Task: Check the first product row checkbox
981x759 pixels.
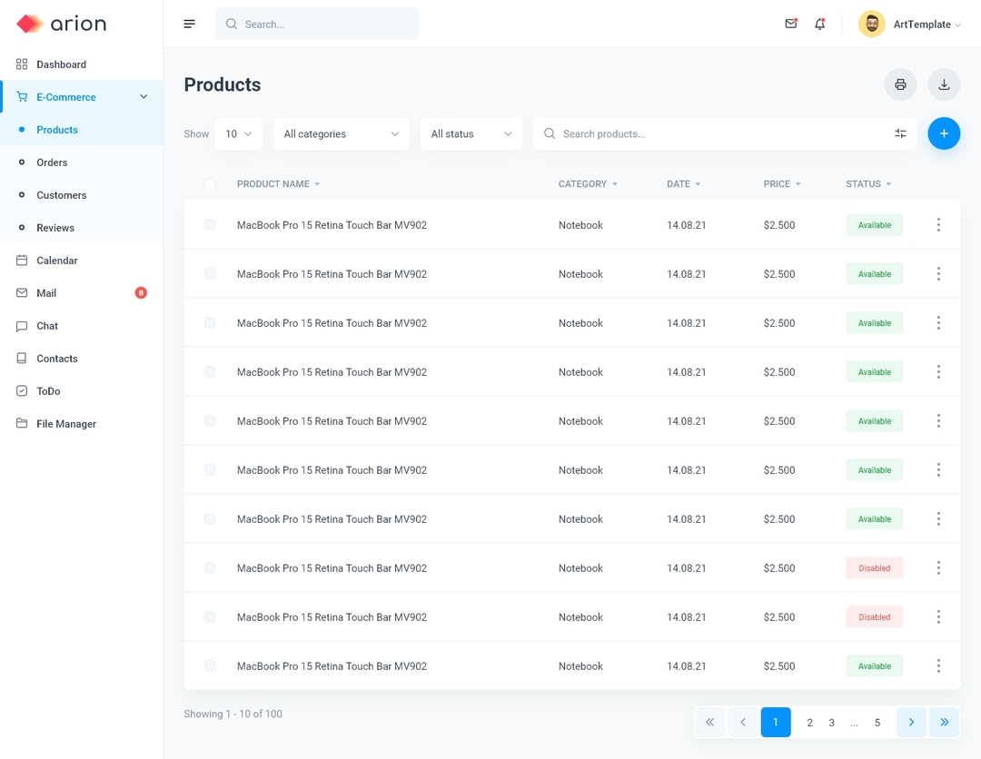Action: coord(210,224)
